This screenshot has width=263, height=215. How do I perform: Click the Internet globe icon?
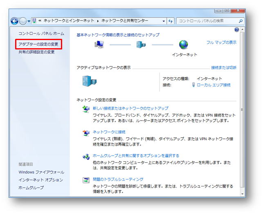pos(183,45)
